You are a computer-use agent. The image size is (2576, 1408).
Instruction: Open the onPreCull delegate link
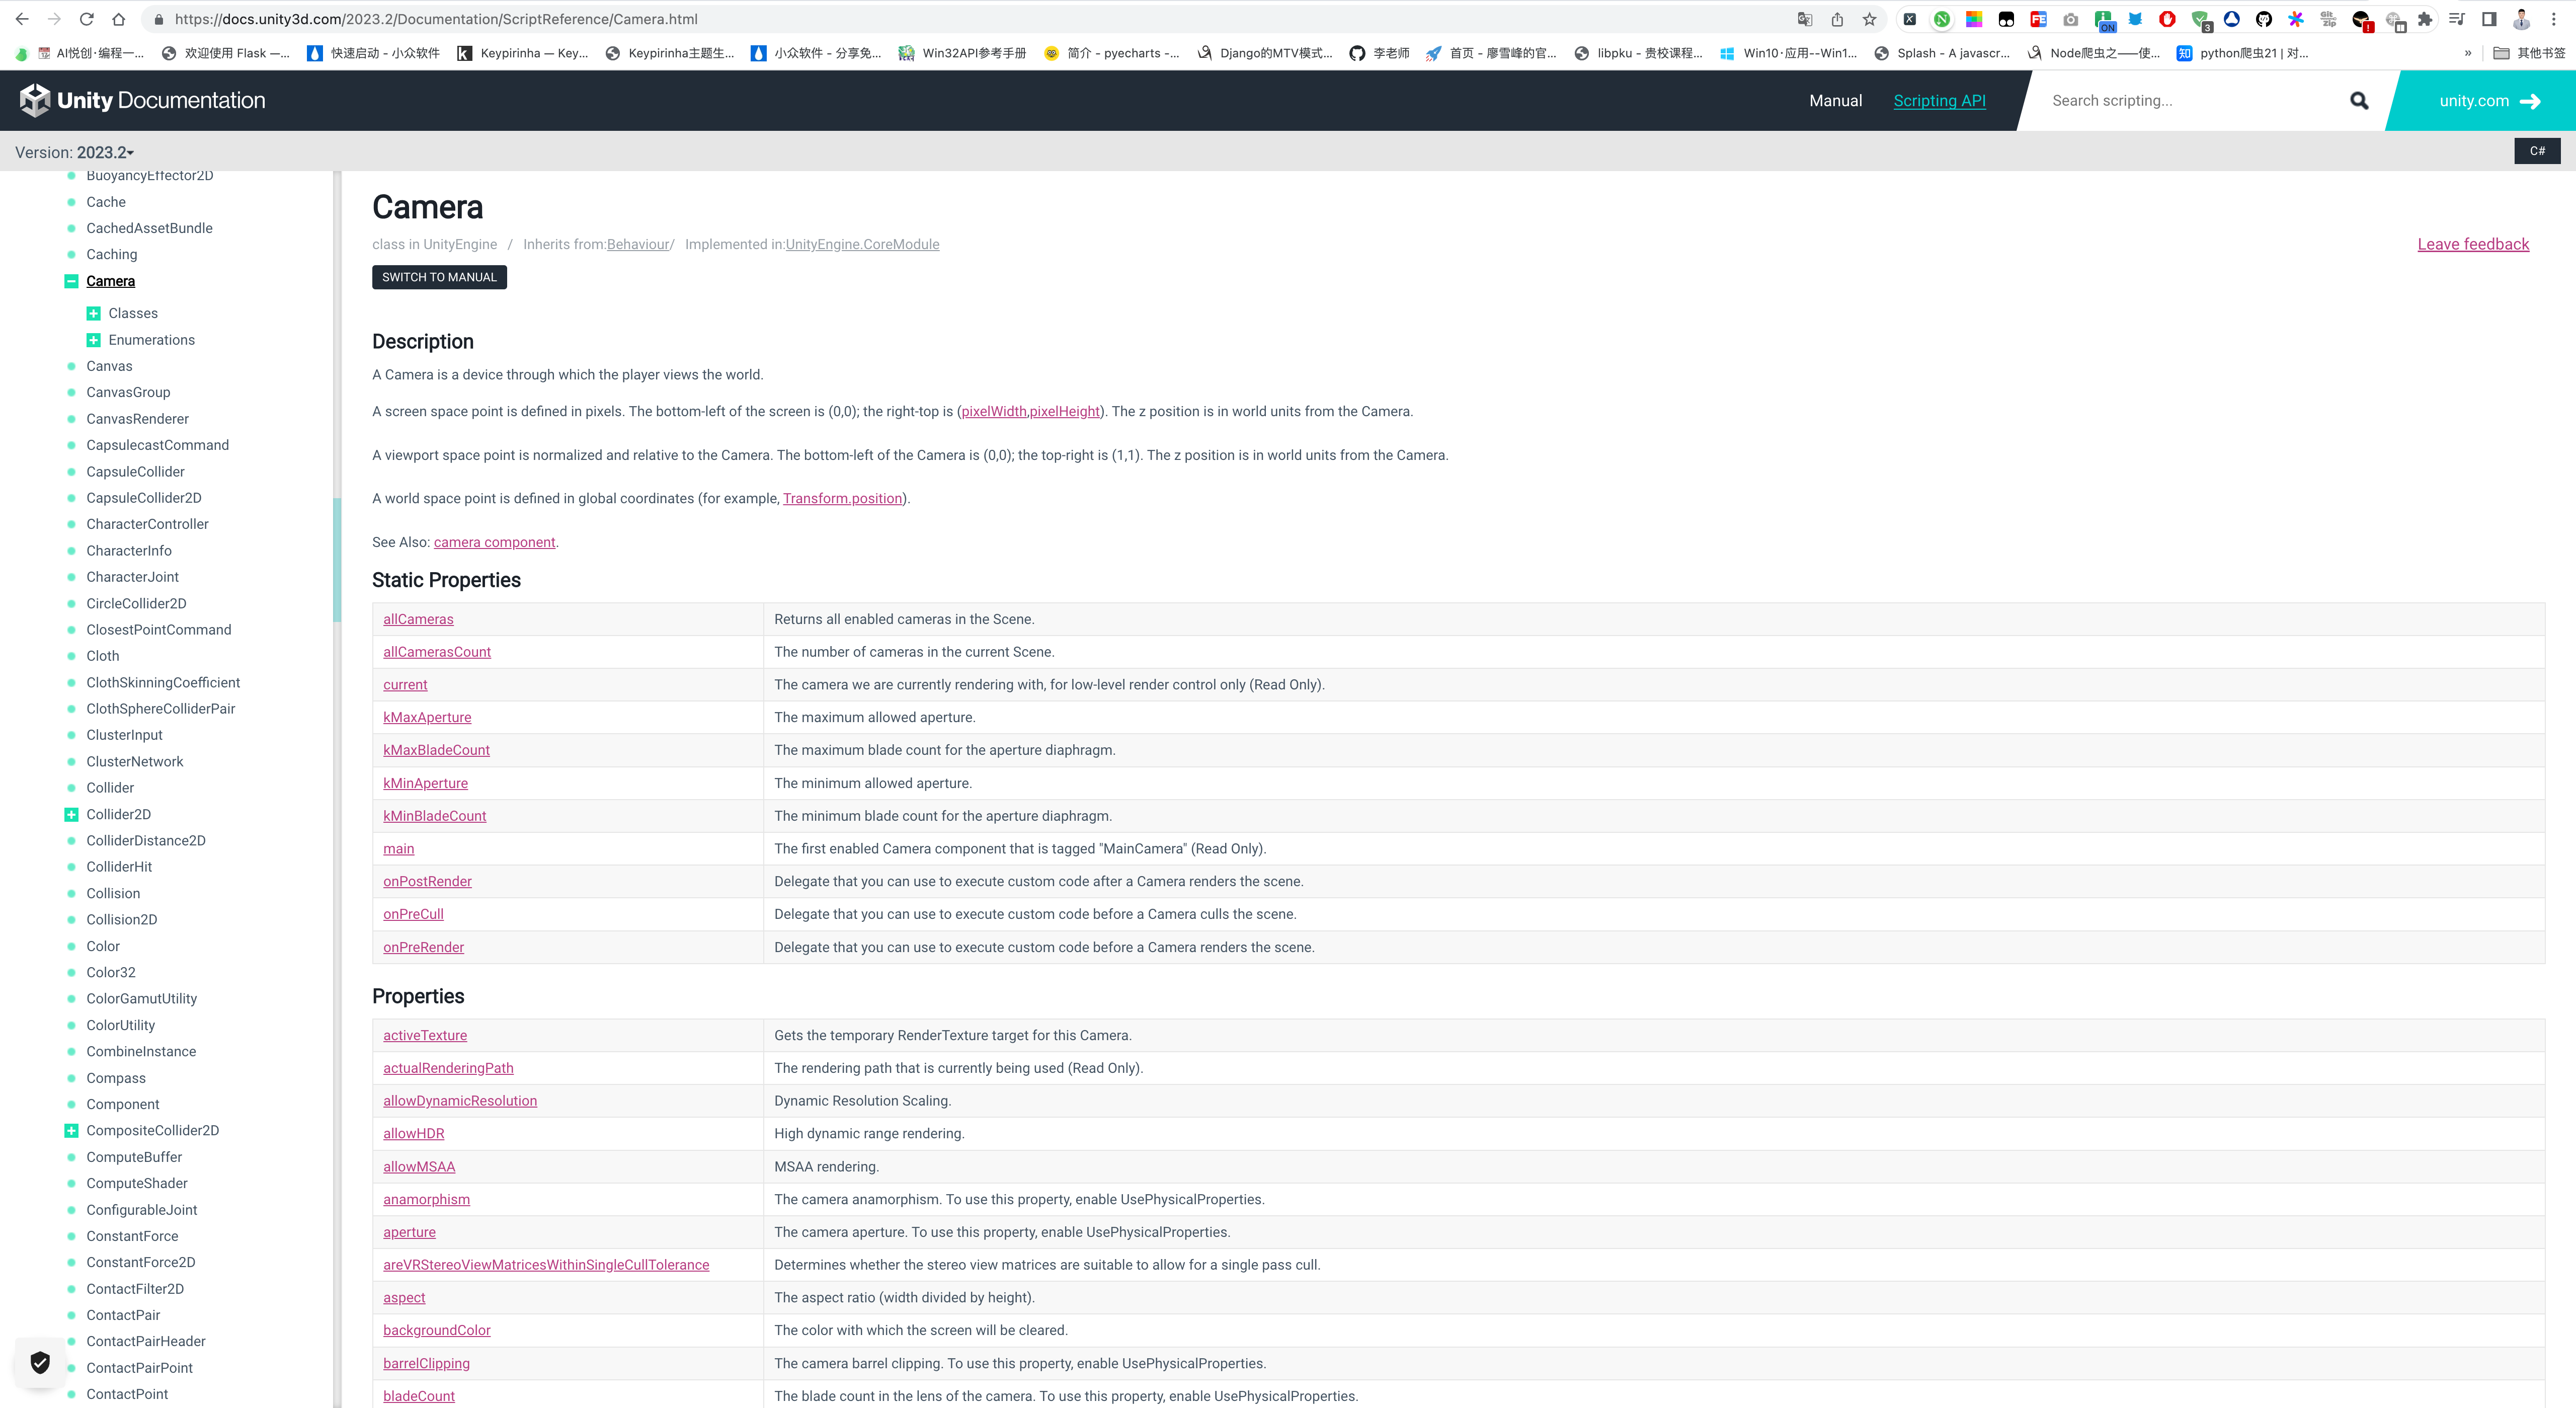(x=413, y=914)
